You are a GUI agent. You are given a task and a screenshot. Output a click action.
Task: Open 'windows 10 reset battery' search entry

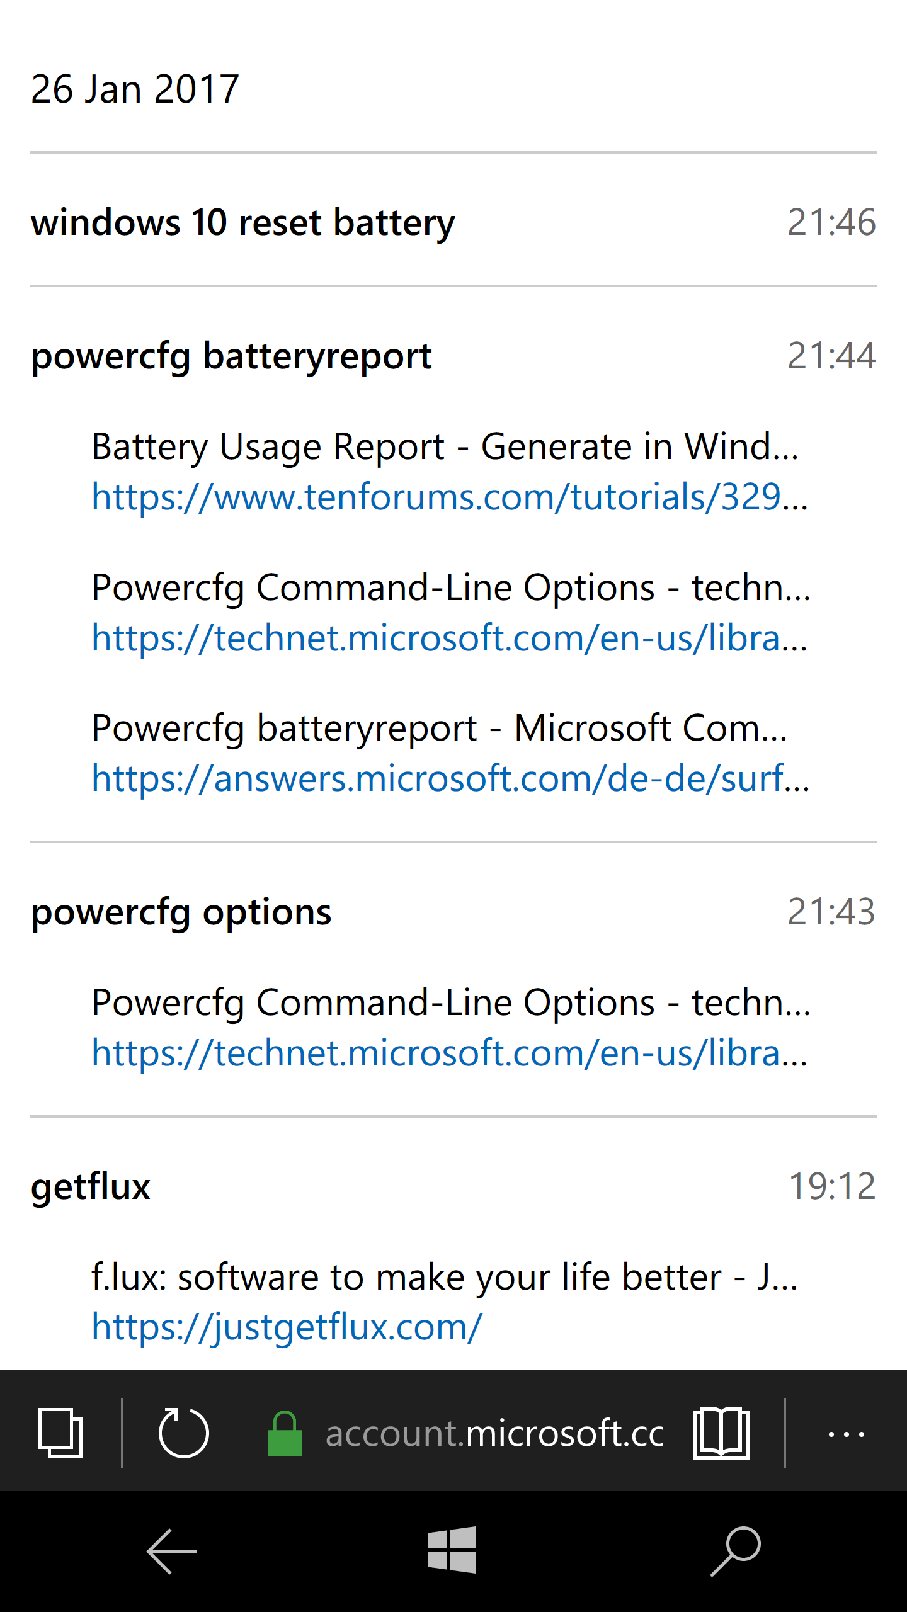pyautogui.click(x=453, y=222)
